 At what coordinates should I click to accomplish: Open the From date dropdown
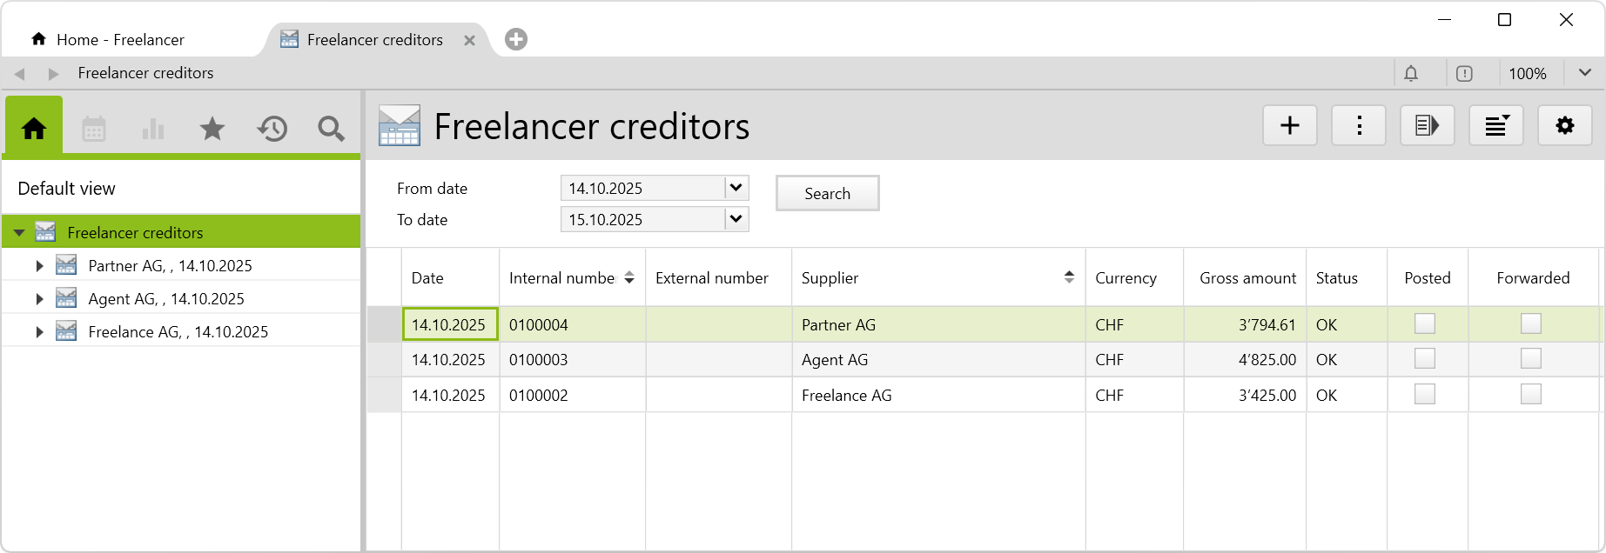[x=736, y=188]
